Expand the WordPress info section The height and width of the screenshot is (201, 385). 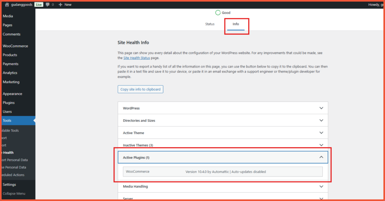click(x=223, y=108)
